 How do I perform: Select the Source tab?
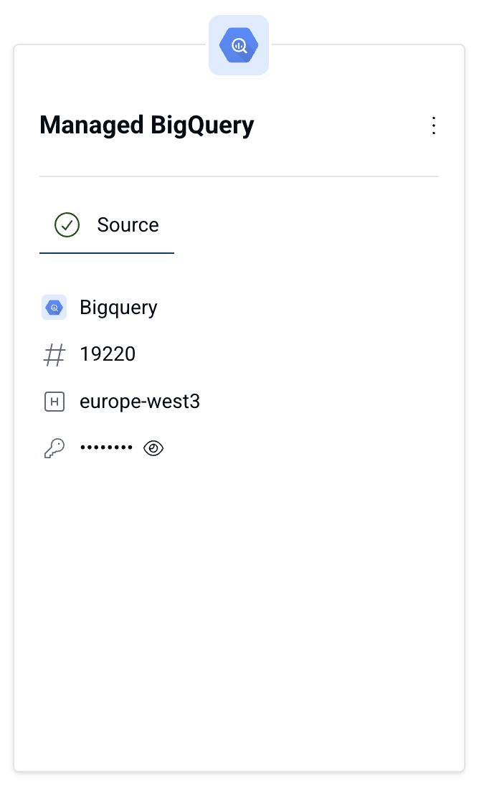(x=107, y=225)
